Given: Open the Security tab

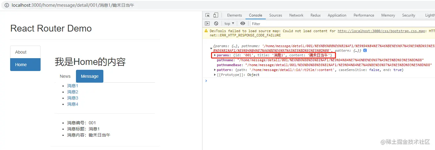Looking at the screenshot, I should coord(409,15).
